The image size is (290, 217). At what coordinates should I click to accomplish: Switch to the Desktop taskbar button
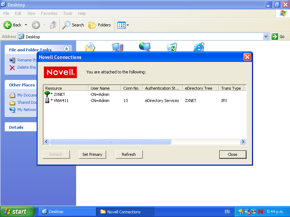[x=67, y=212]
